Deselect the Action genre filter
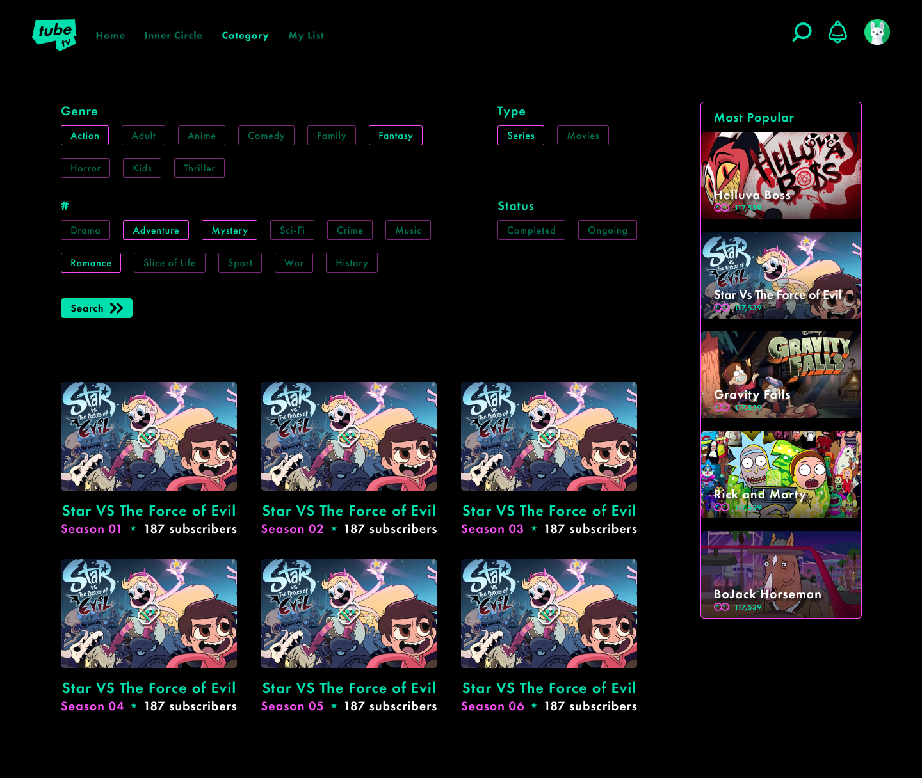 coord(85,136)
